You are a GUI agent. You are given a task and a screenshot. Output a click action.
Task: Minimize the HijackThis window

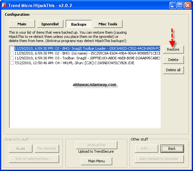(172, 5)
